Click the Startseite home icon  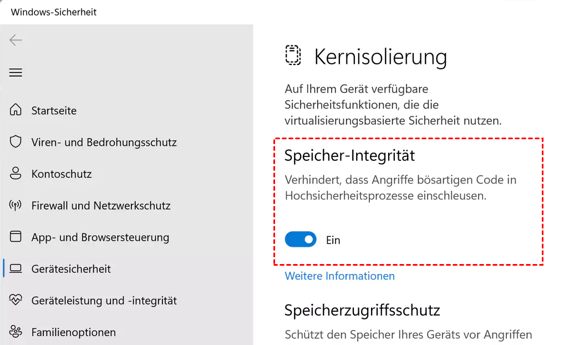pyautogui.click(x=16, y=110)
